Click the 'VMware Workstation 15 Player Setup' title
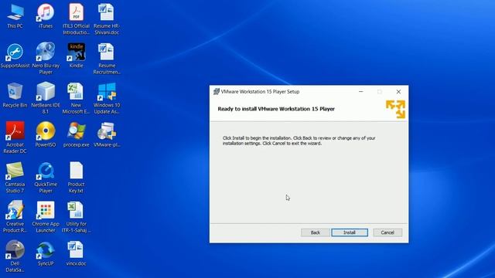Image resolution: width=495 pixels, height=278 pixels. (260, 92)
